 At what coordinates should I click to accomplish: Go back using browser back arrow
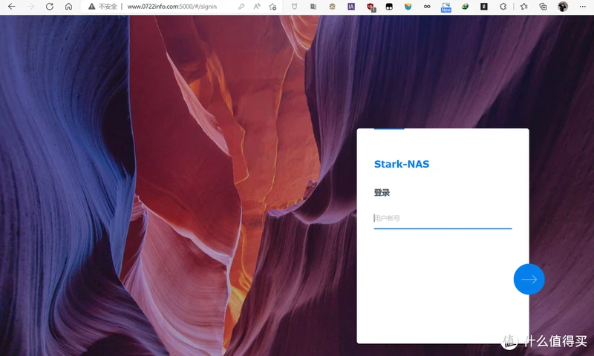(12, 7)
